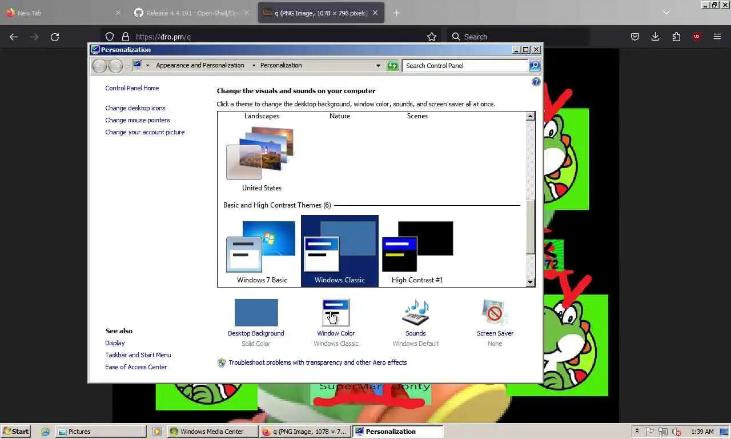731x439 pixels.
Task: Click the Control Panel icon in breadcrumb bar
Action: point(137,65)
